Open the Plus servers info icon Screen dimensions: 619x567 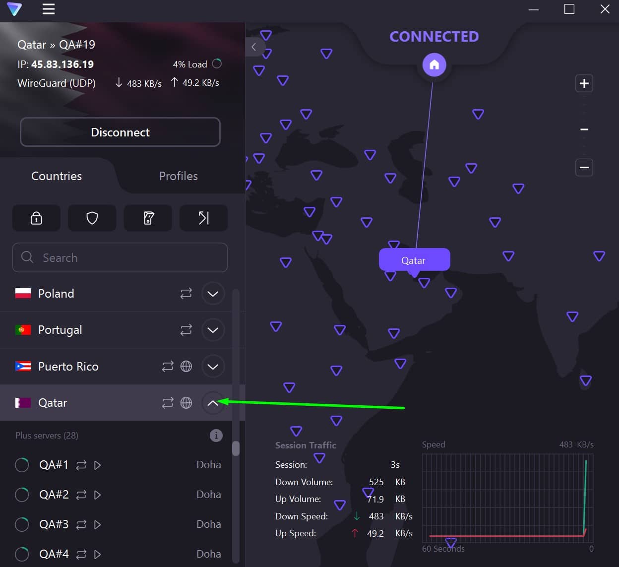click(x=216, y=436)
